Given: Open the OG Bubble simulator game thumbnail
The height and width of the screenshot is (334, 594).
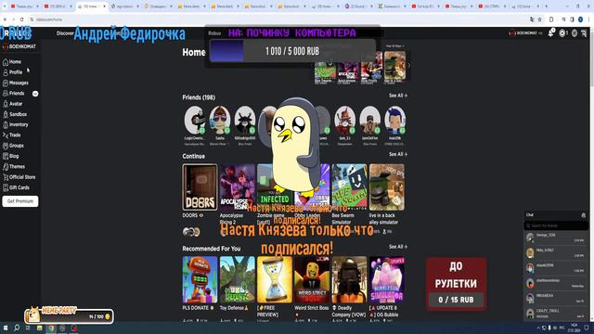Looking at the screenshot, I should coord(387,279).
